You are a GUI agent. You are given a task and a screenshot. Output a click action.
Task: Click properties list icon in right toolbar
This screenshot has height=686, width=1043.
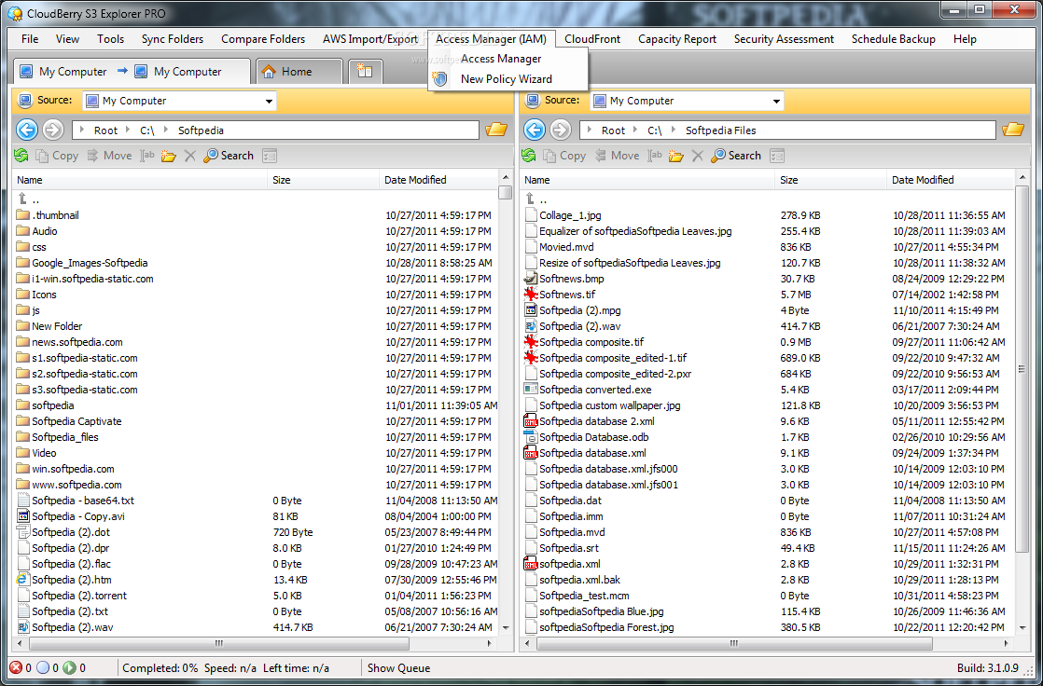[777, 156]
